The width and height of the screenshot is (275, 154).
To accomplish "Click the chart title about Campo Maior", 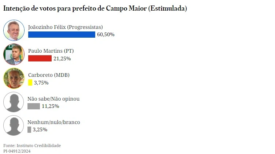I will (95, 8).
